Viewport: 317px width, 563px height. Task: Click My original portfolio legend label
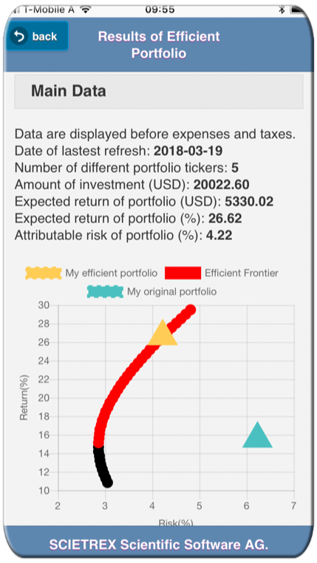(172, 292)
